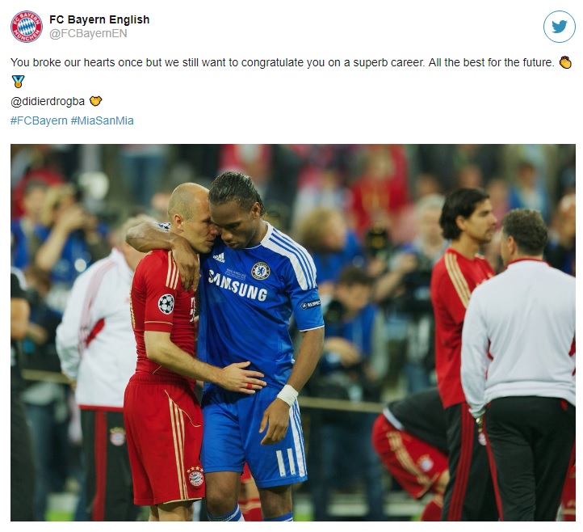
Task: Follow the #MiaSanMia hashtag
Action: [x=103, y=120]
